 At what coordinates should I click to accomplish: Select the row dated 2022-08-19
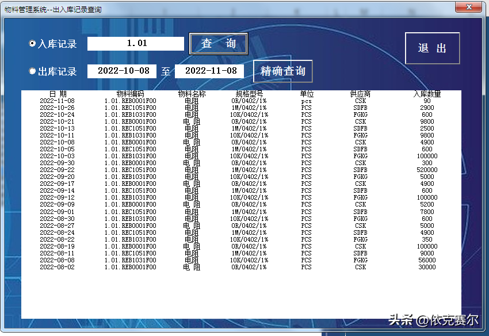pos(242,246)
